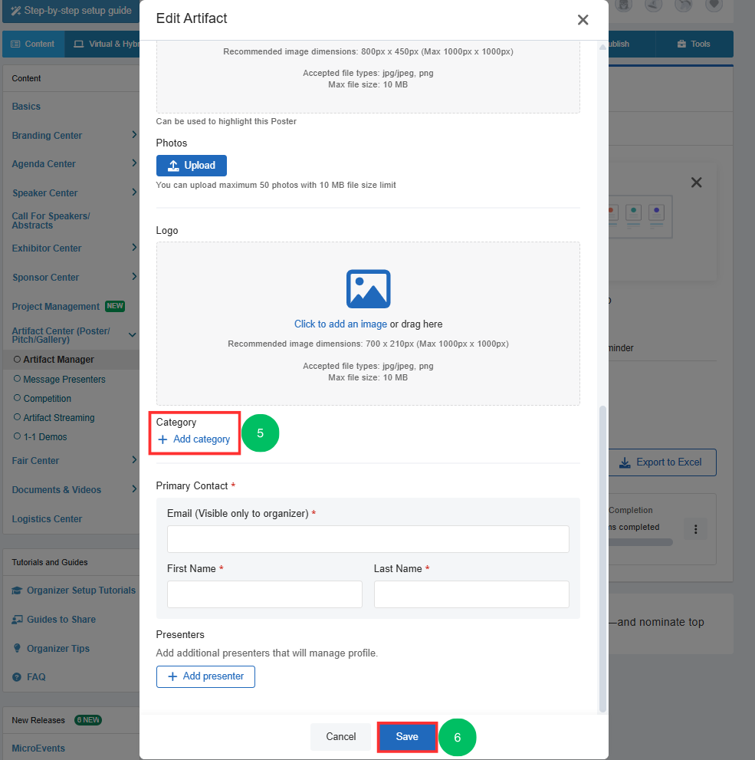Click the lightbulb Organizer Tips icon
The image size is (755, 760).
[17, 648]
